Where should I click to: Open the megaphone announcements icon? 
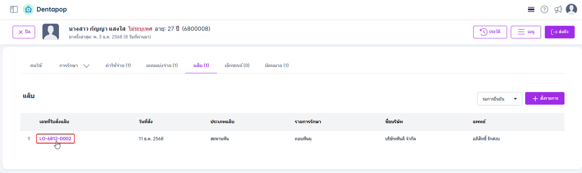[x=558, y=10]
